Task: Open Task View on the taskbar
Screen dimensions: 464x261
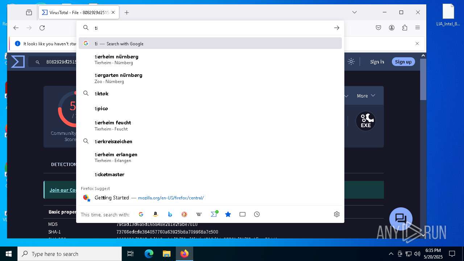Action: point(130,254)
